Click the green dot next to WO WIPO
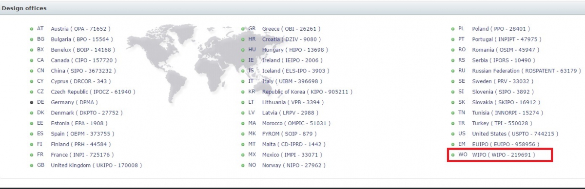This screenshot has width=585, height=189. tap(453, 155)
